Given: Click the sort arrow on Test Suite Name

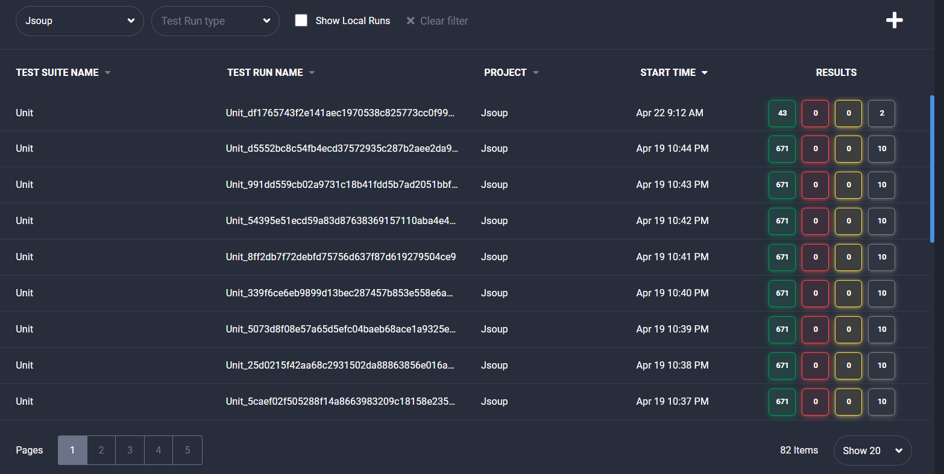Looking at the screenshot, I should (107, 72).
